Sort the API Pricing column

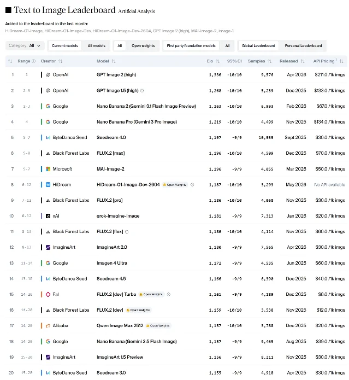[x=341, y=61]
